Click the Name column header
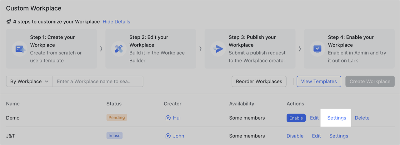The height and width of the screenshot is (145, 400). click(x=13, y=104)
